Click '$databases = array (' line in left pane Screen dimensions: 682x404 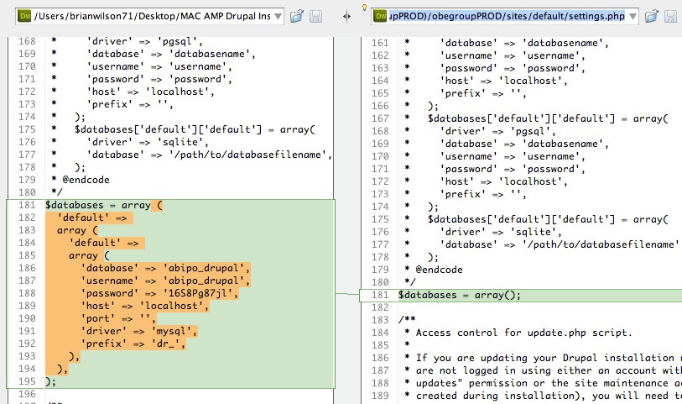(104, 205)
